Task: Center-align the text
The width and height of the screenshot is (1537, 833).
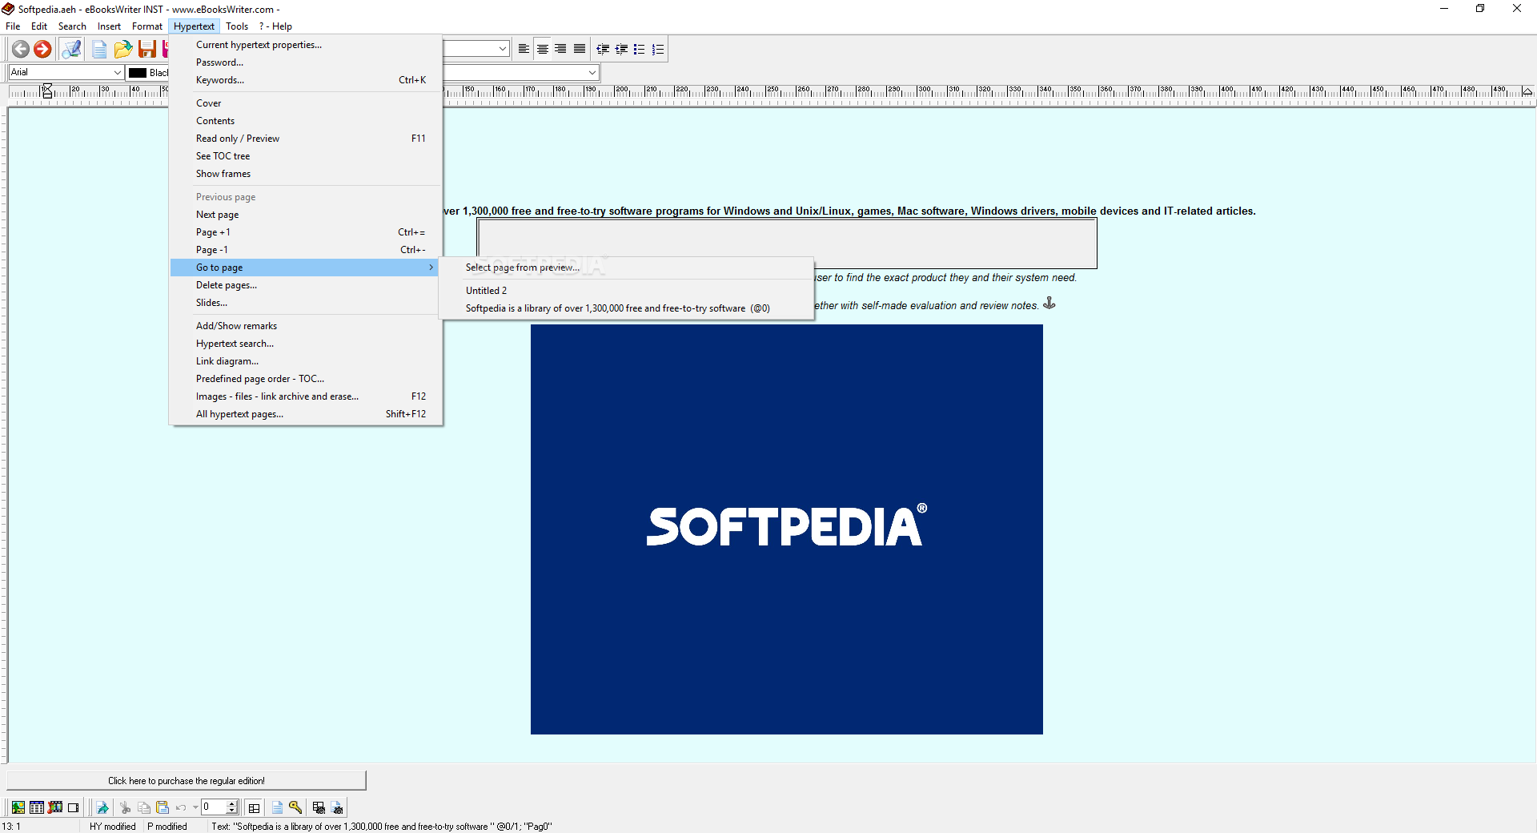Action: point(542,50)
